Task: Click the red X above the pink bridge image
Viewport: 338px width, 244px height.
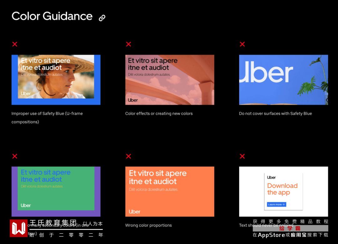Action: tap(129, 44)
